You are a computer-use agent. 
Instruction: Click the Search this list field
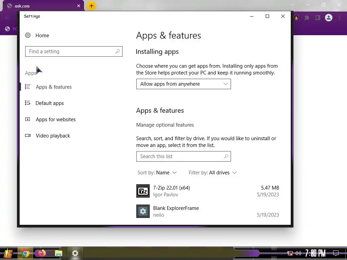coord(183,156)
